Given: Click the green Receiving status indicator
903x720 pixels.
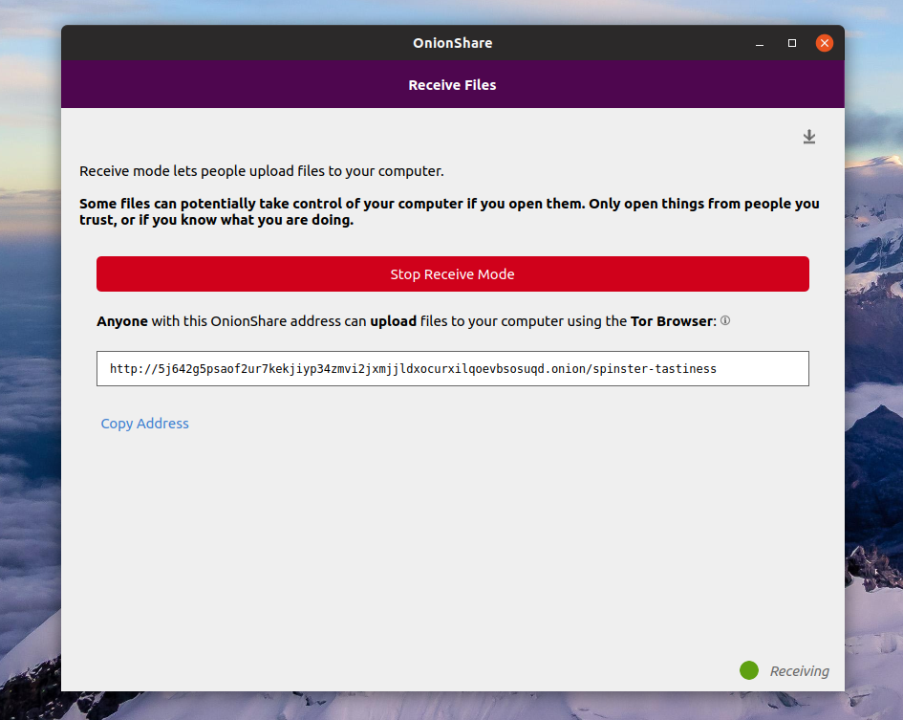Looking at the screenshot, I should [x=749, y=670].
